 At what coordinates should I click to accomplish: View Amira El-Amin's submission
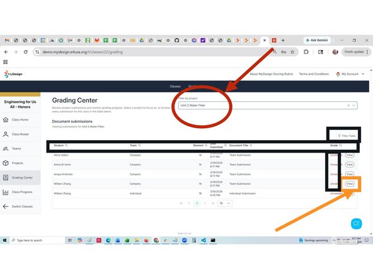tap(350, 165)
